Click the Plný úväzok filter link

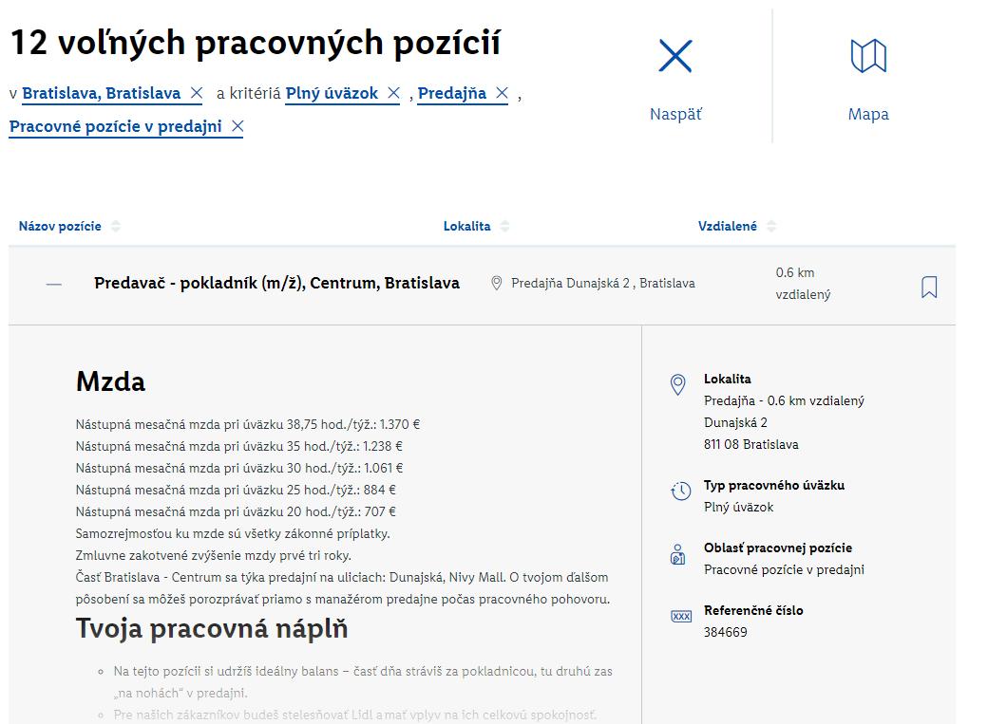(332, 93)
